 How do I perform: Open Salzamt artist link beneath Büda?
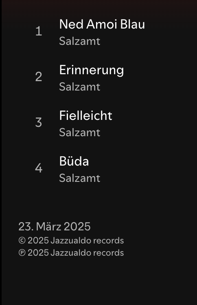coord(80,178)
